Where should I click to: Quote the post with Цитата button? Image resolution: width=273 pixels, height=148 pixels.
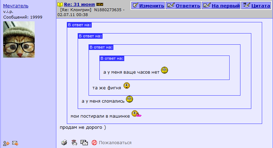click(x=256, y=6)
